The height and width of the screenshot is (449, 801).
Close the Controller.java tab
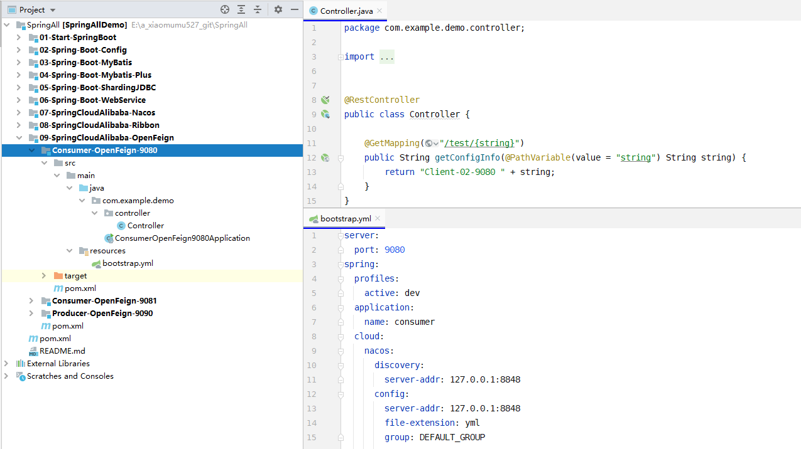[x=379, y=11]
